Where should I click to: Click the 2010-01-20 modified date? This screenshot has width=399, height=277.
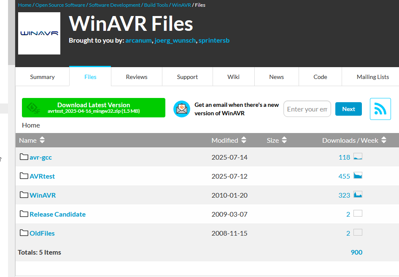229,195
